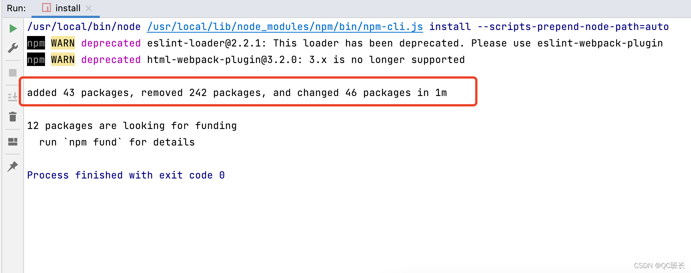
Task: Click the npm icon on the install tab
Action: pos(46,8)
